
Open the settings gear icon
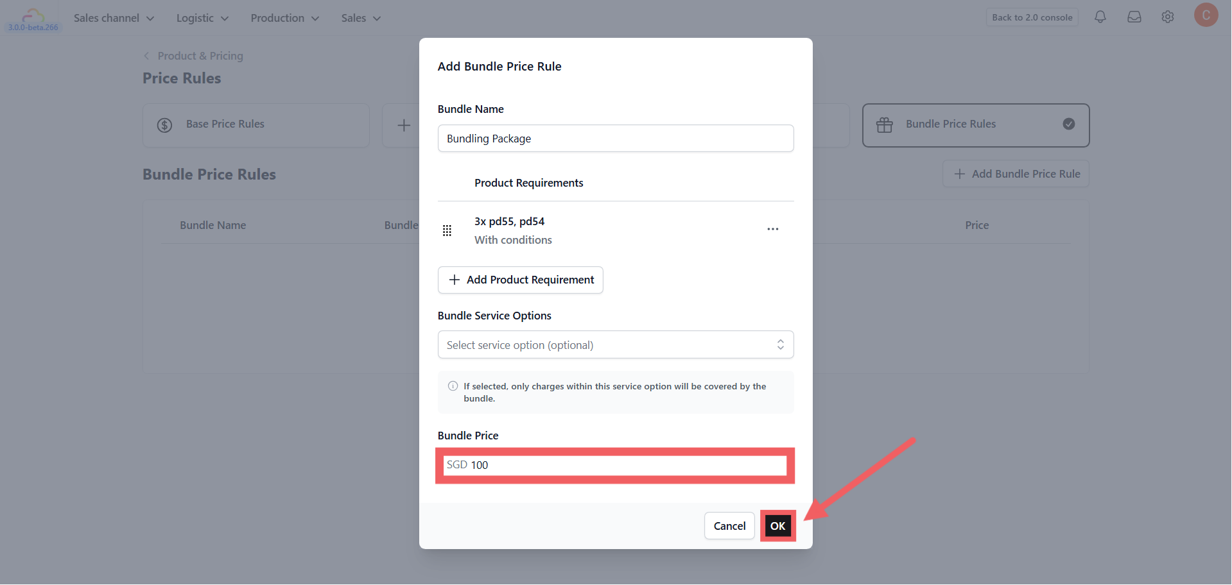pos(1168,17)
